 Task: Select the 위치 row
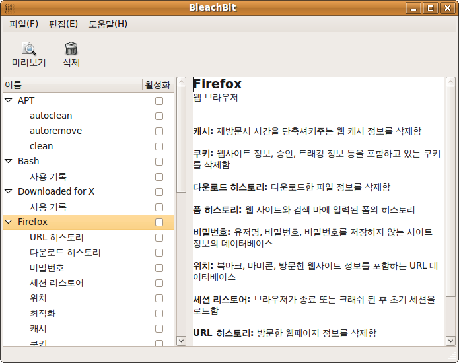click(x=88, y=298)
